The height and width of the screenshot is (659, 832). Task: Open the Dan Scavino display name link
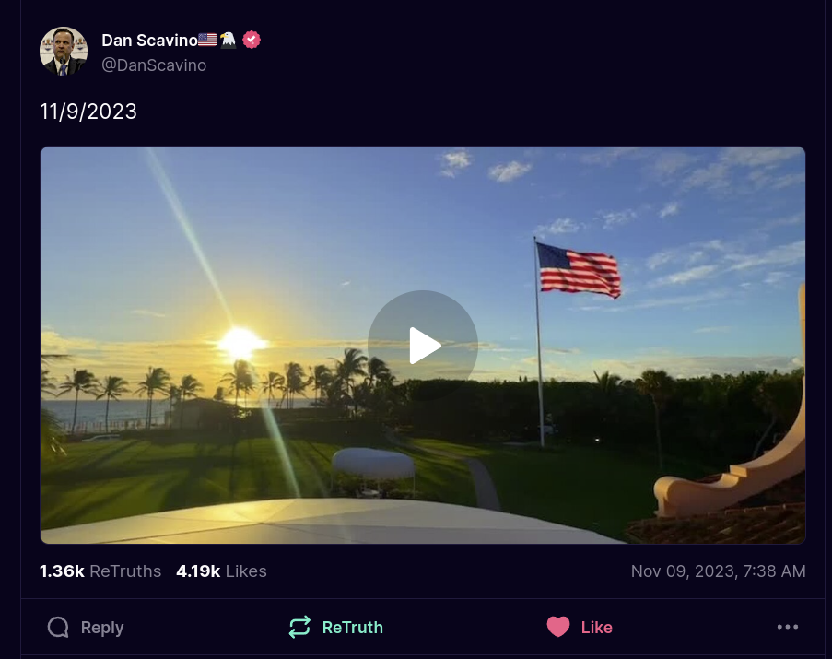(x=149, y=41)
